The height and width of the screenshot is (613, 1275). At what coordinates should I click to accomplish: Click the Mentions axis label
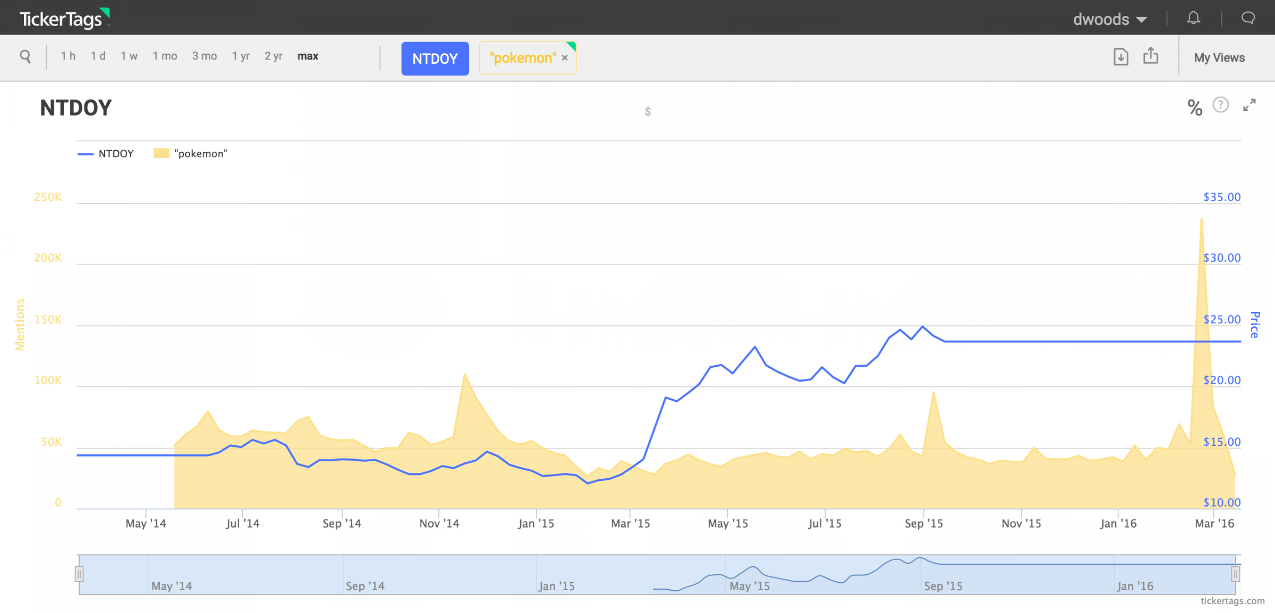click(x=20, y=324)
